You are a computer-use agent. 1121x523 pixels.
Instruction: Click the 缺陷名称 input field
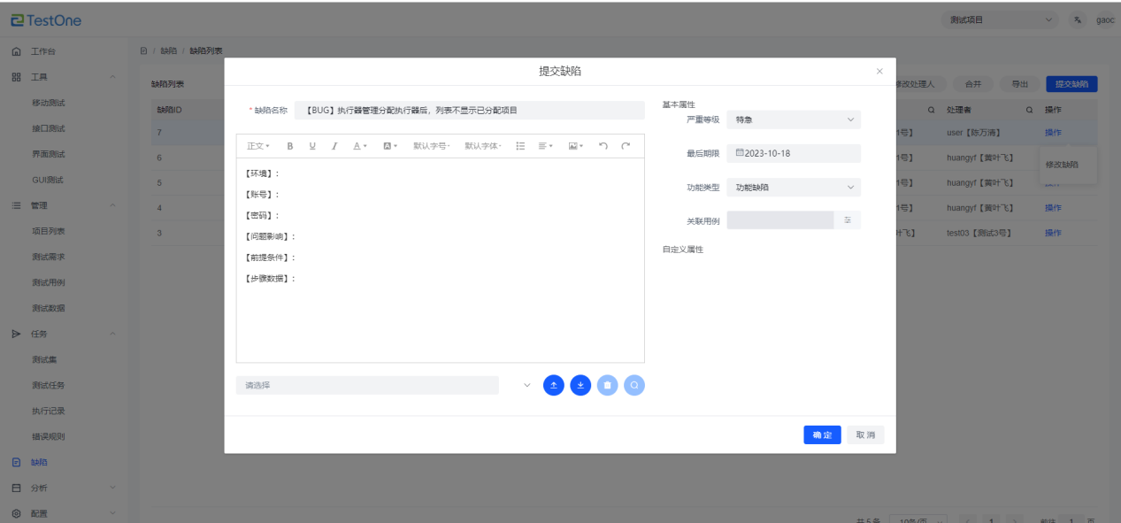tap(469, 111)
